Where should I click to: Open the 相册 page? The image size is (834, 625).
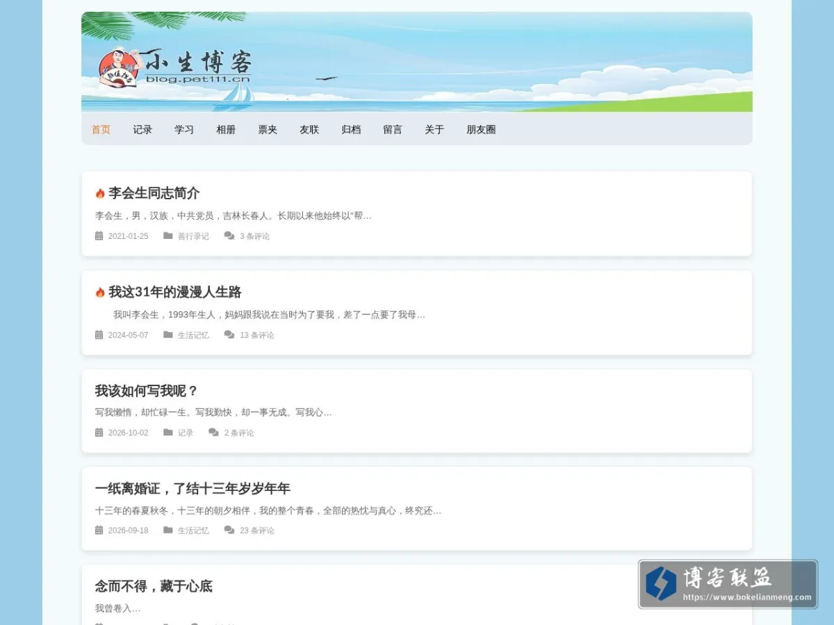pos(226,129)
